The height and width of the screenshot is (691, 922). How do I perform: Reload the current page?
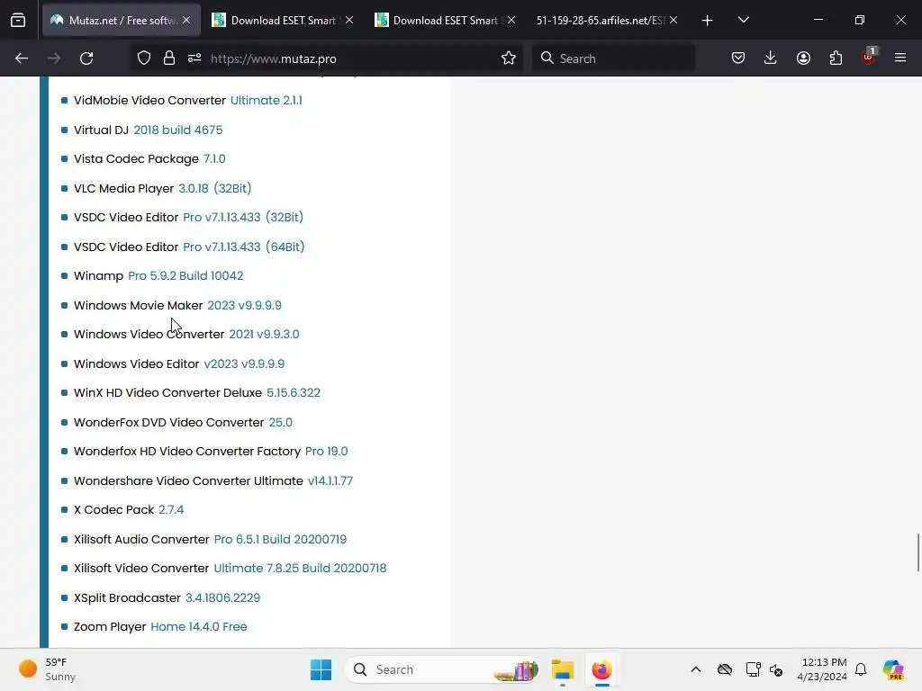click(x=86, y=58)
